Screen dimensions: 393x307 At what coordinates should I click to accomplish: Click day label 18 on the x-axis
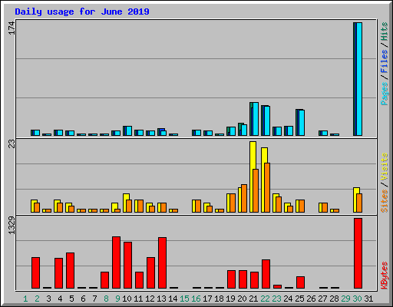pos(219,299)
